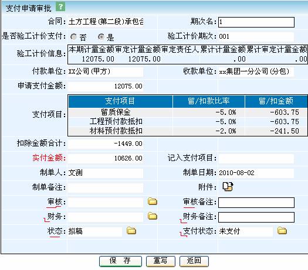
Task: Select the 材料预付款抵扣 table row
Action: pyautogui.click(x=188, y=131)
